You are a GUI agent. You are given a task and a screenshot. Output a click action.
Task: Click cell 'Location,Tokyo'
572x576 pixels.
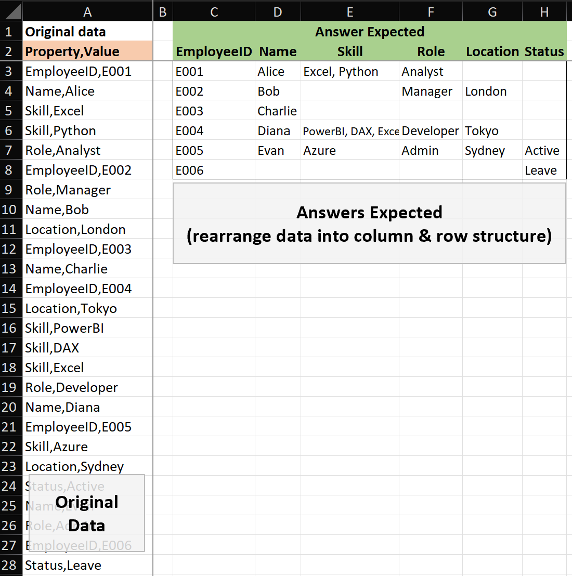coord(87,308)
